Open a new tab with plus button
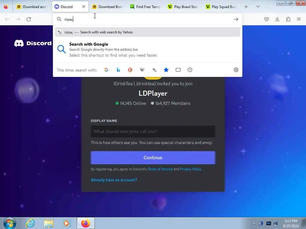Screen dimensions: 306x229 coord(246,7)
